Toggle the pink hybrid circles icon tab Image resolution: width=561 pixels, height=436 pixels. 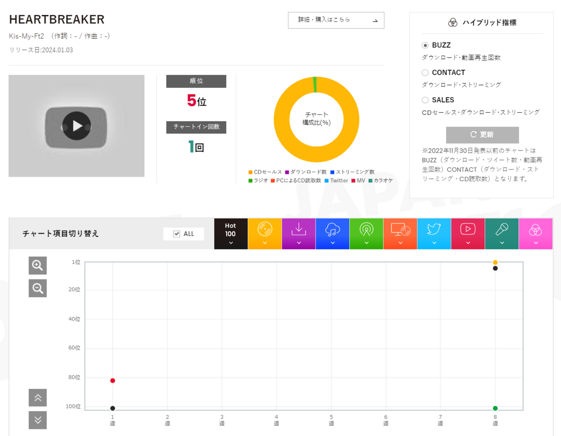(x=536, y=233)
